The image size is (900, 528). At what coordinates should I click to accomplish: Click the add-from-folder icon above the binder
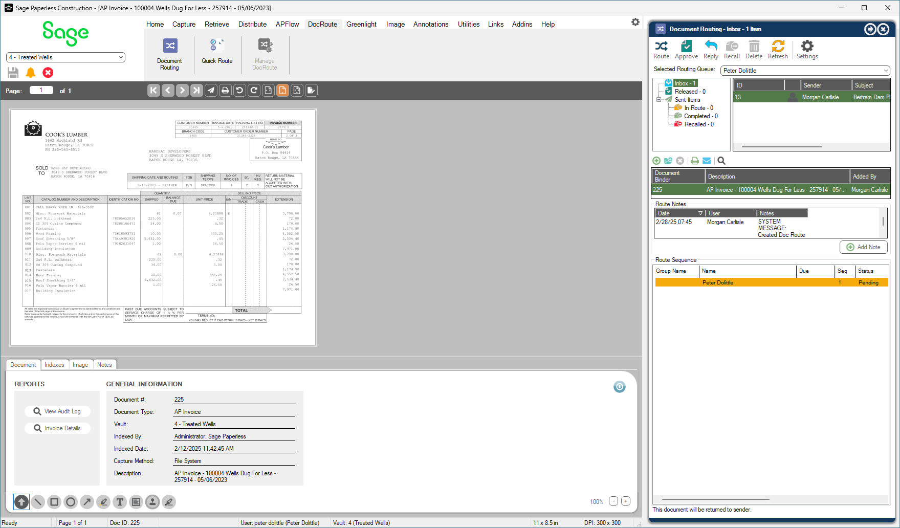pos(668,161)
